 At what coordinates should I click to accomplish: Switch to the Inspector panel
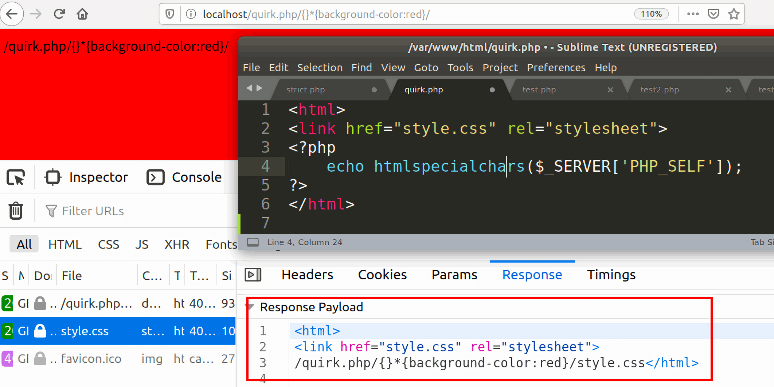[86, 177]
